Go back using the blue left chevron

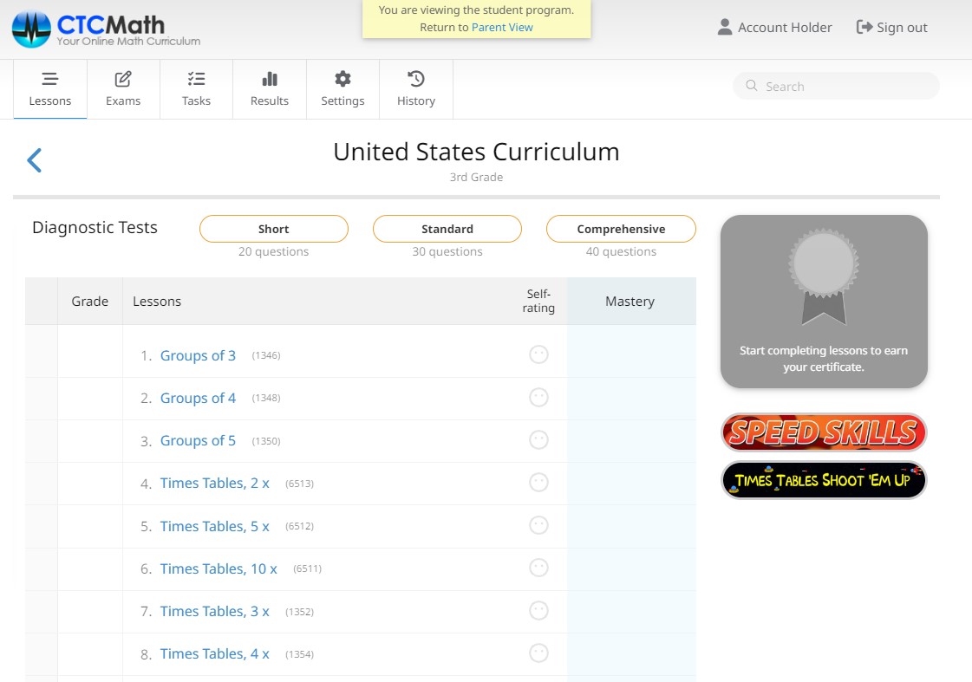click(x=35, y=160)
